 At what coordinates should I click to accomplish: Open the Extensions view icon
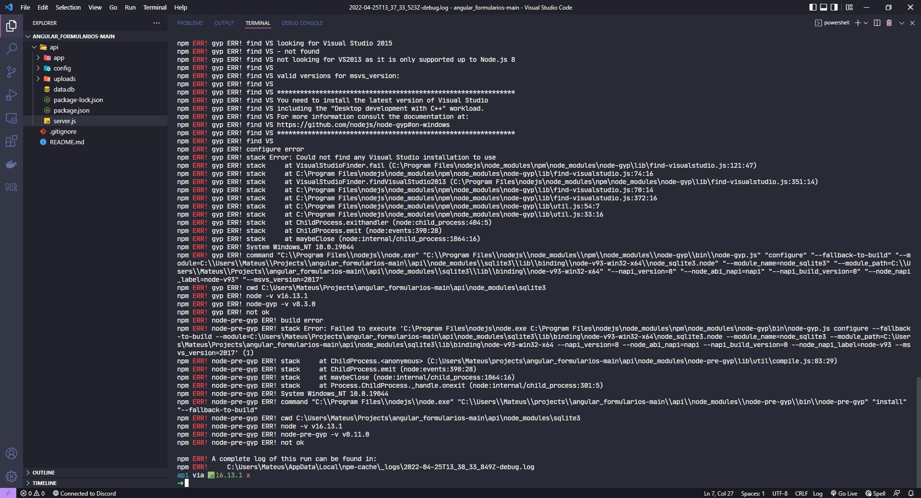coord(12,141)
